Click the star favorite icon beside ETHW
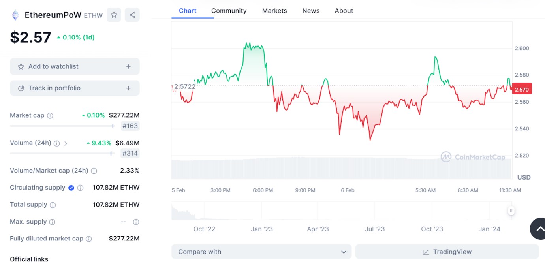 tap(114, 15)
